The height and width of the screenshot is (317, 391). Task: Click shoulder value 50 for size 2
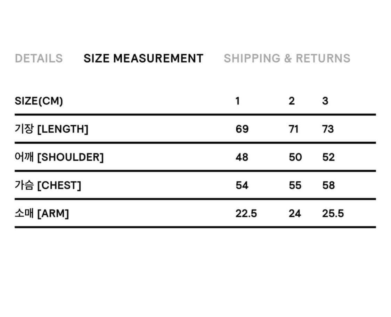click(295, 157)
